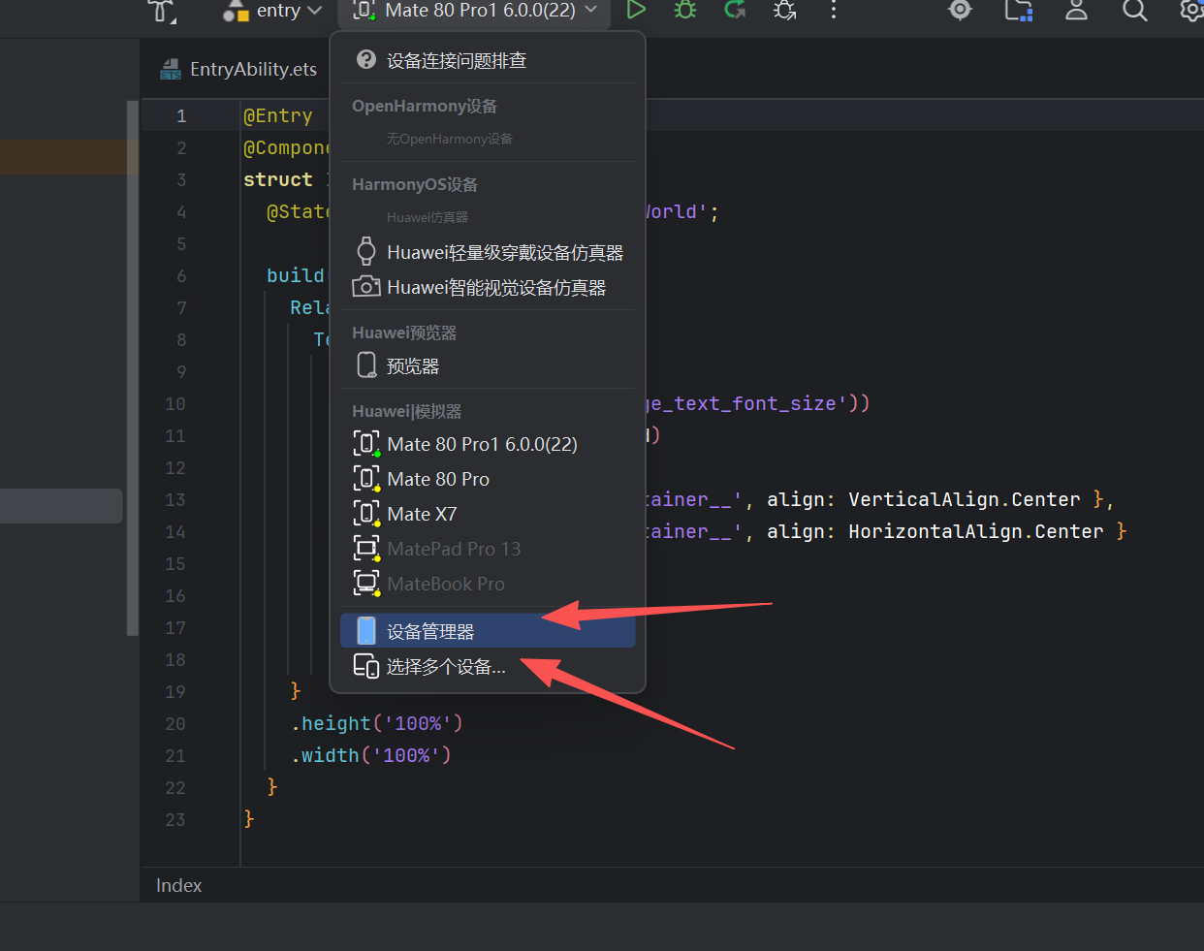Open the vertical three-dots more menu
Screen dimensions: 1204x951
pos(834,10)
